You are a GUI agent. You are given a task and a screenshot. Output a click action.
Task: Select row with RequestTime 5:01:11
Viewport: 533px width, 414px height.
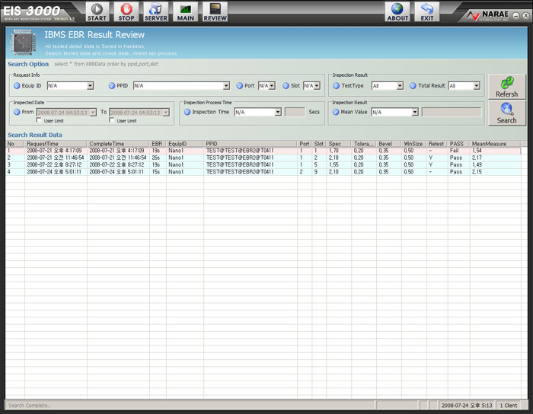click(x=263, y=172)
